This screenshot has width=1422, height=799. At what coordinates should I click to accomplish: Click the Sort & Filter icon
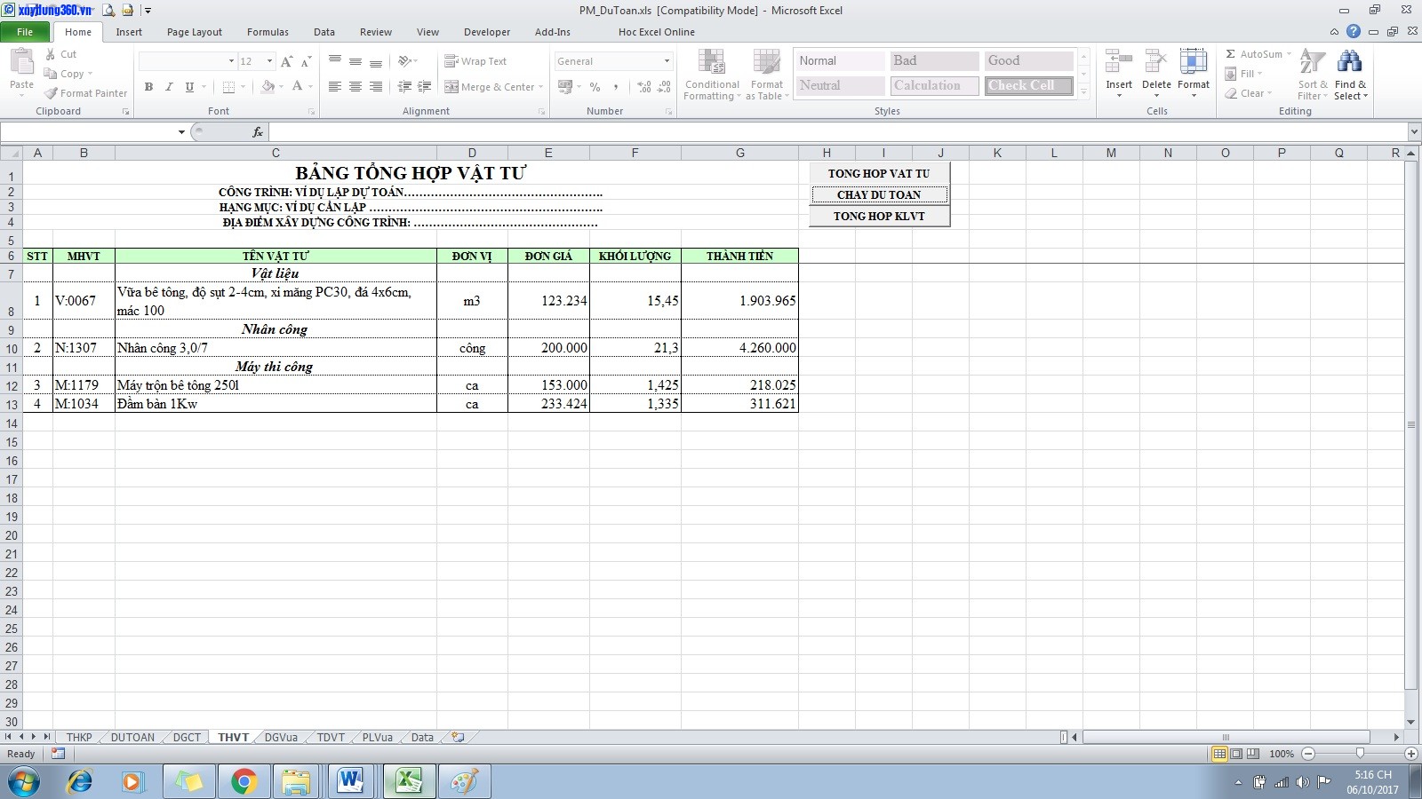[1312, 62]
